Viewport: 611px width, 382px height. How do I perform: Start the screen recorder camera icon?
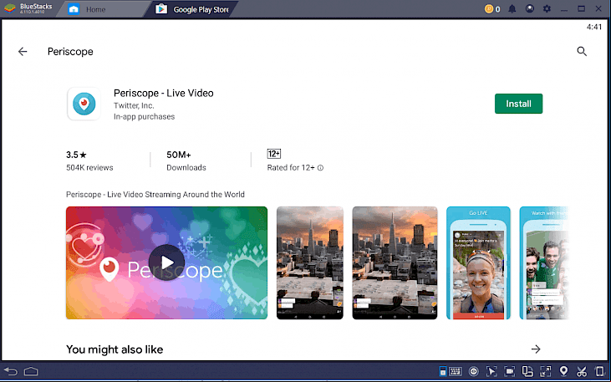click(509, 371)
